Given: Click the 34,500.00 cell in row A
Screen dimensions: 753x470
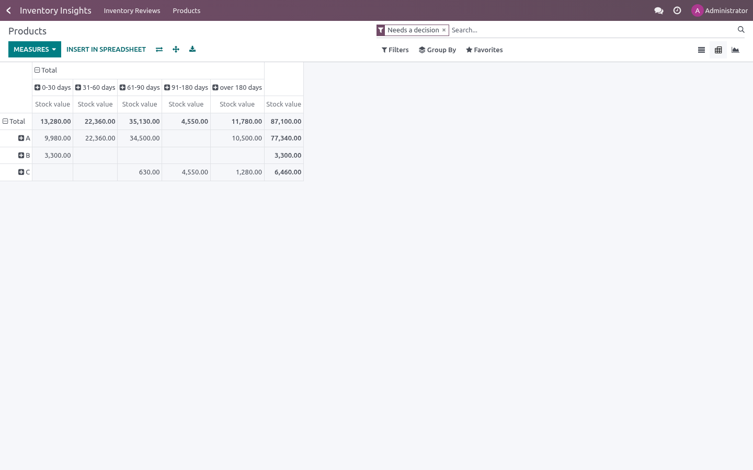Looking at the screenshot, I should pos(140,138).
